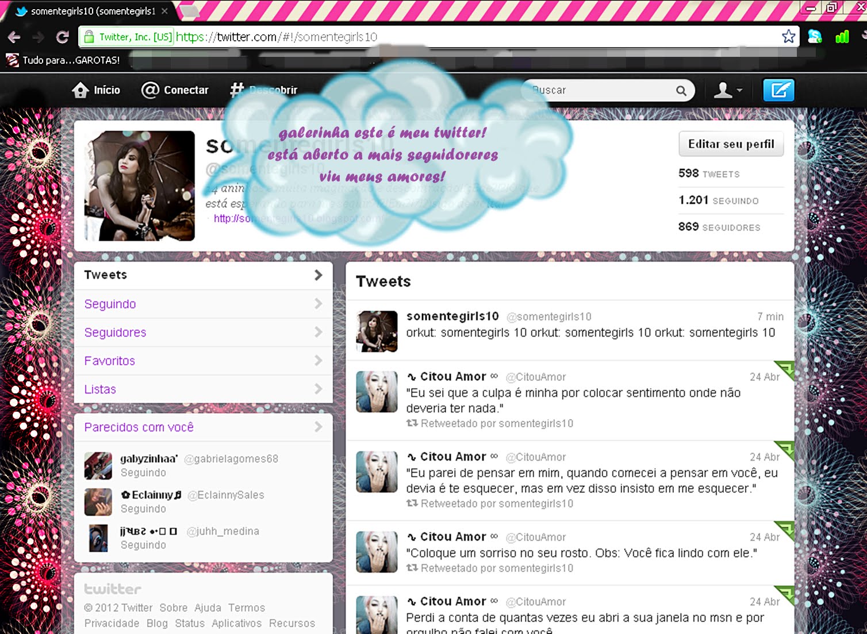Select Seguidores in sidebar menu
Viewport: 867px width, 634px height.
(x=204, y=333)
